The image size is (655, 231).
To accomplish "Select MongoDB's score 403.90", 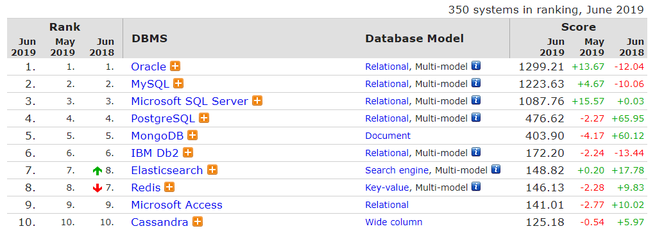I will point(545,136).
